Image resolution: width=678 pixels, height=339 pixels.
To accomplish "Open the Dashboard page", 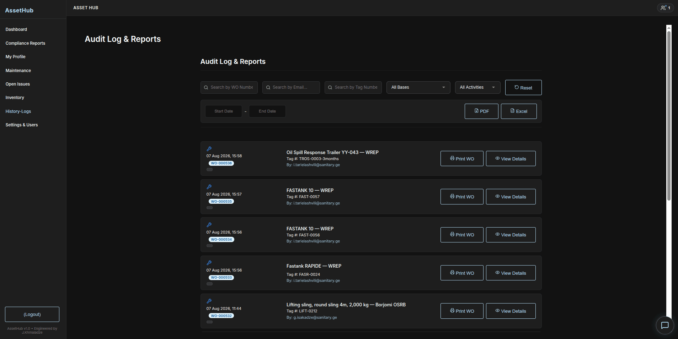I will [16, 29].
